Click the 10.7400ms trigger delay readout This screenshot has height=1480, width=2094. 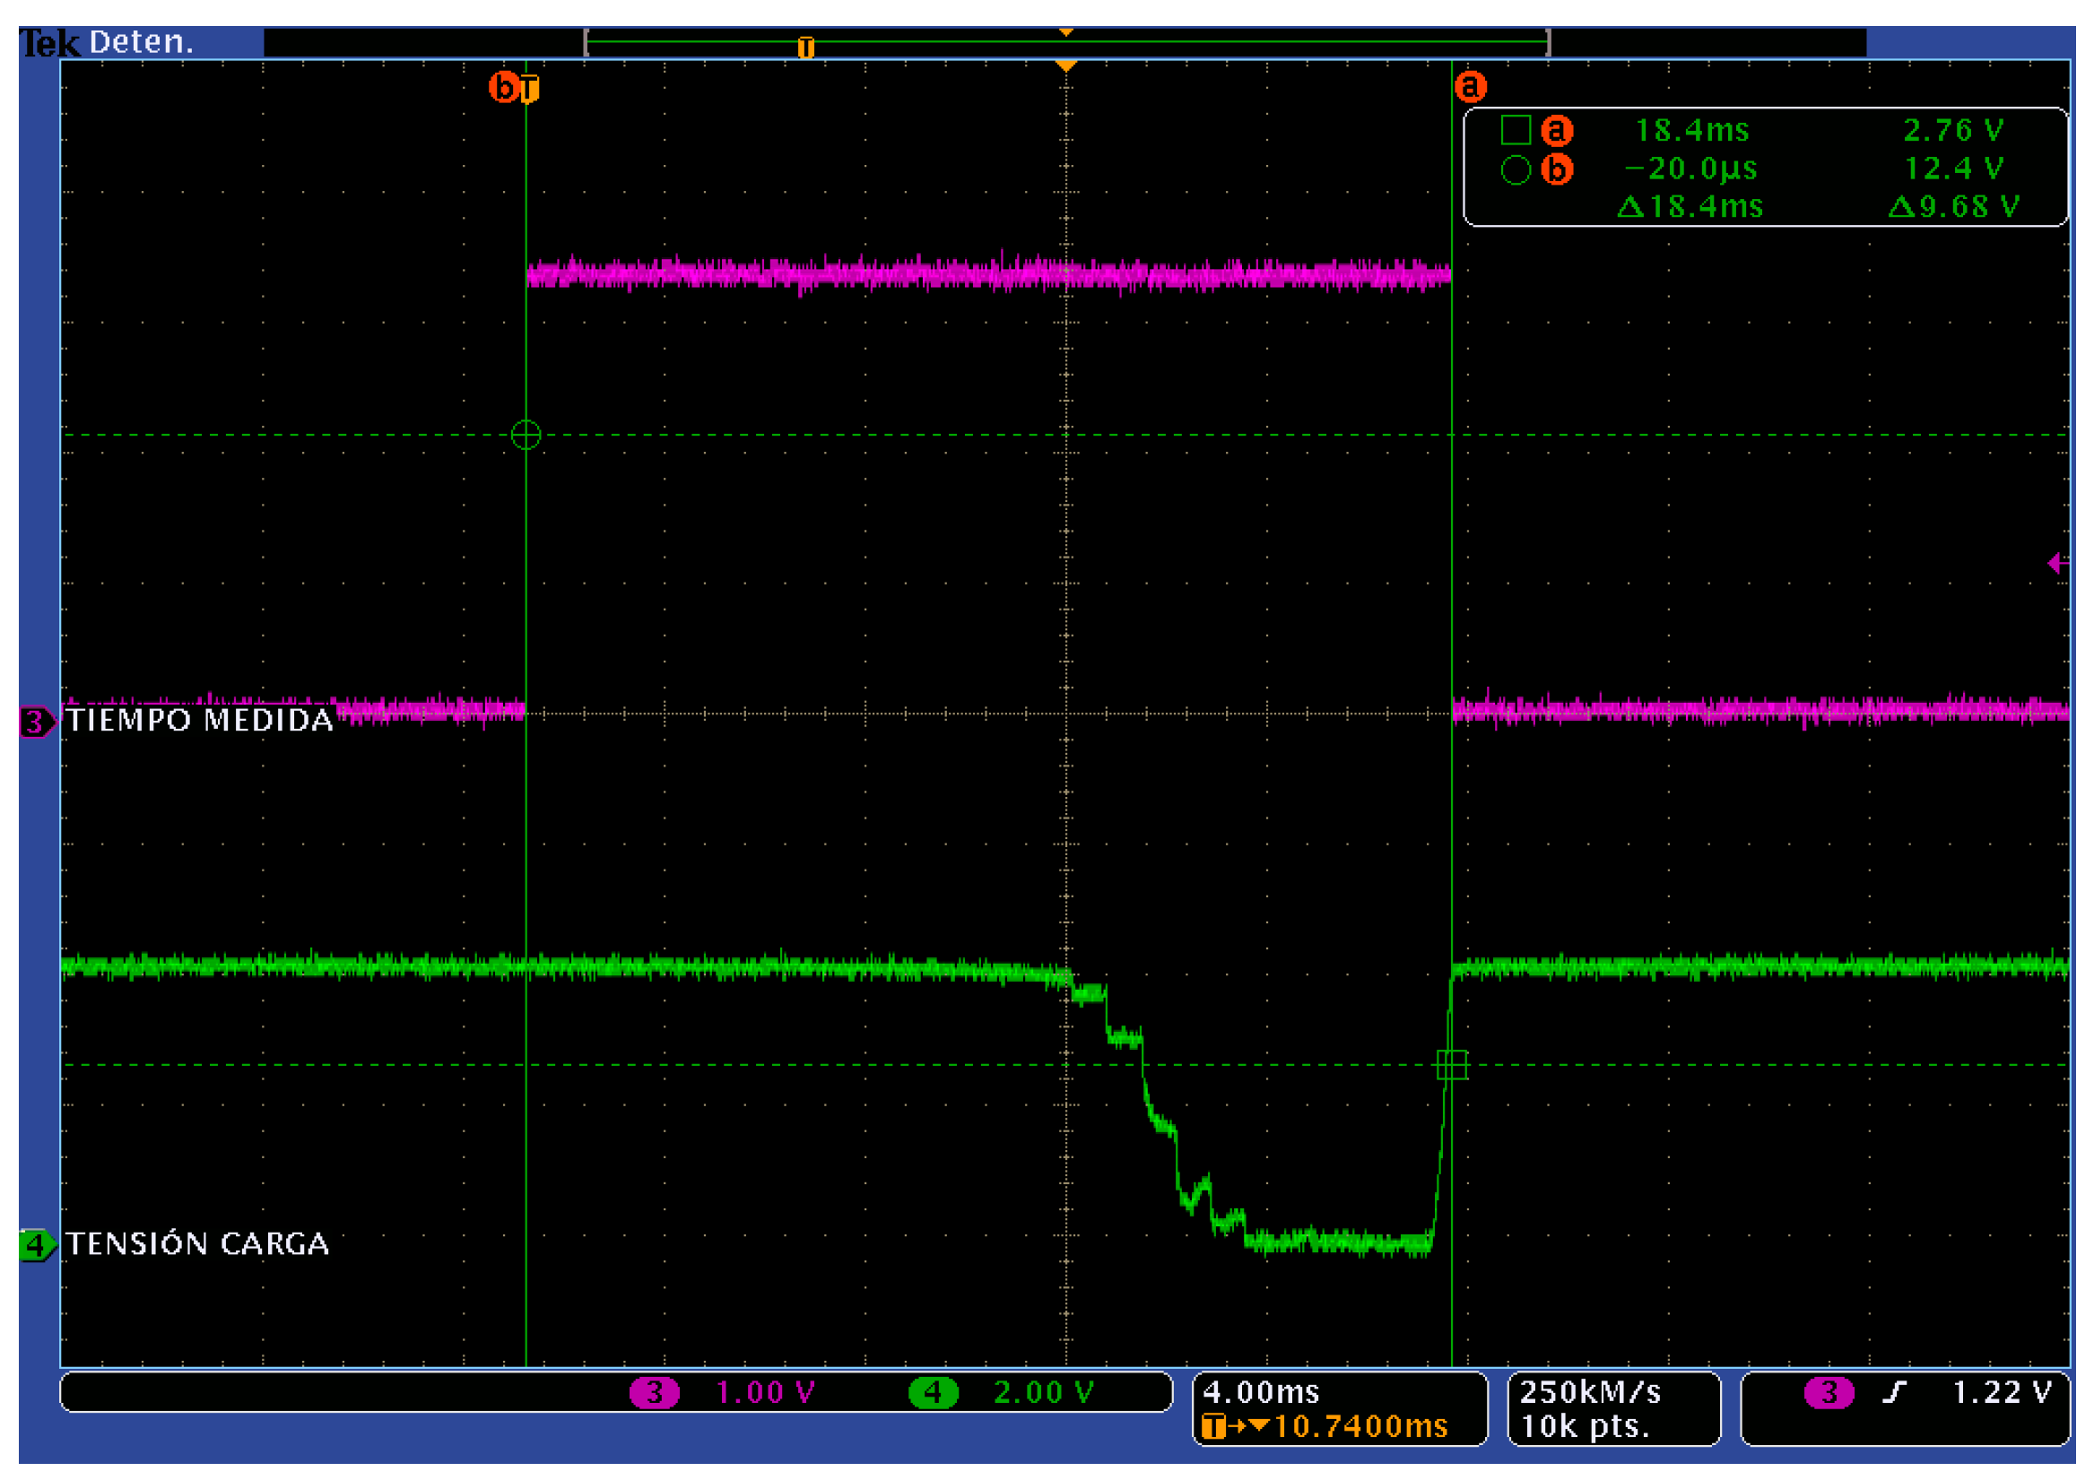pos(1360,1427)
